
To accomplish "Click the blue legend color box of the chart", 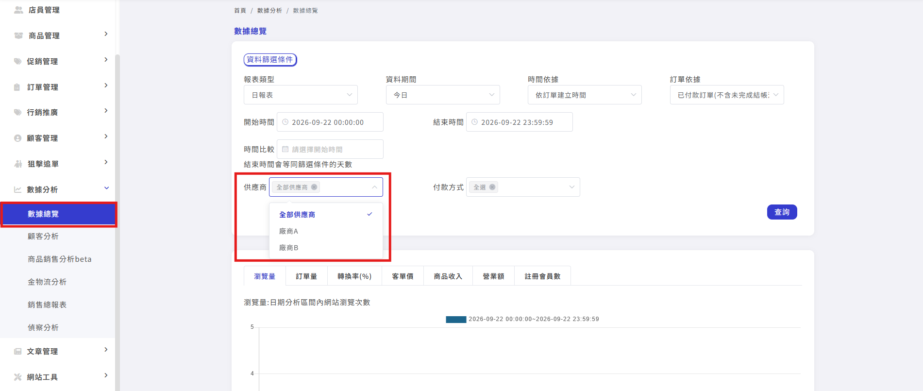I will [x=456, y=319].
